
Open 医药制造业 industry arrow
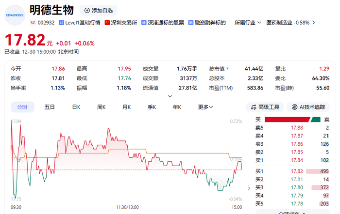pos(314,23)
